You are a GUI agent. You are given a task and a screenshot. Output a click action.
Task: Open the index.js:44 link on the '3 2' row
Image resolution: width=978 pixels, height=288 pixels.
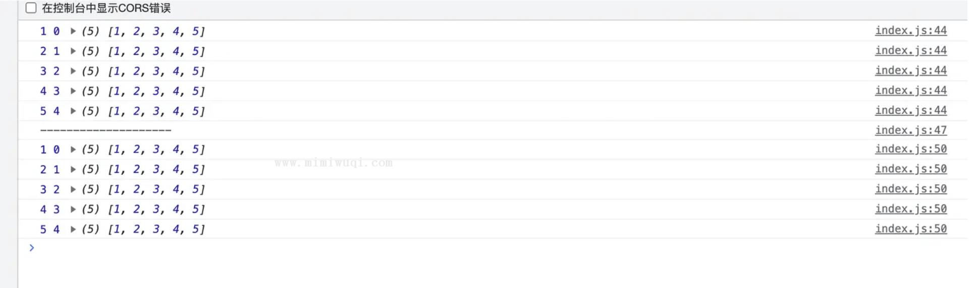click(911, 70)
